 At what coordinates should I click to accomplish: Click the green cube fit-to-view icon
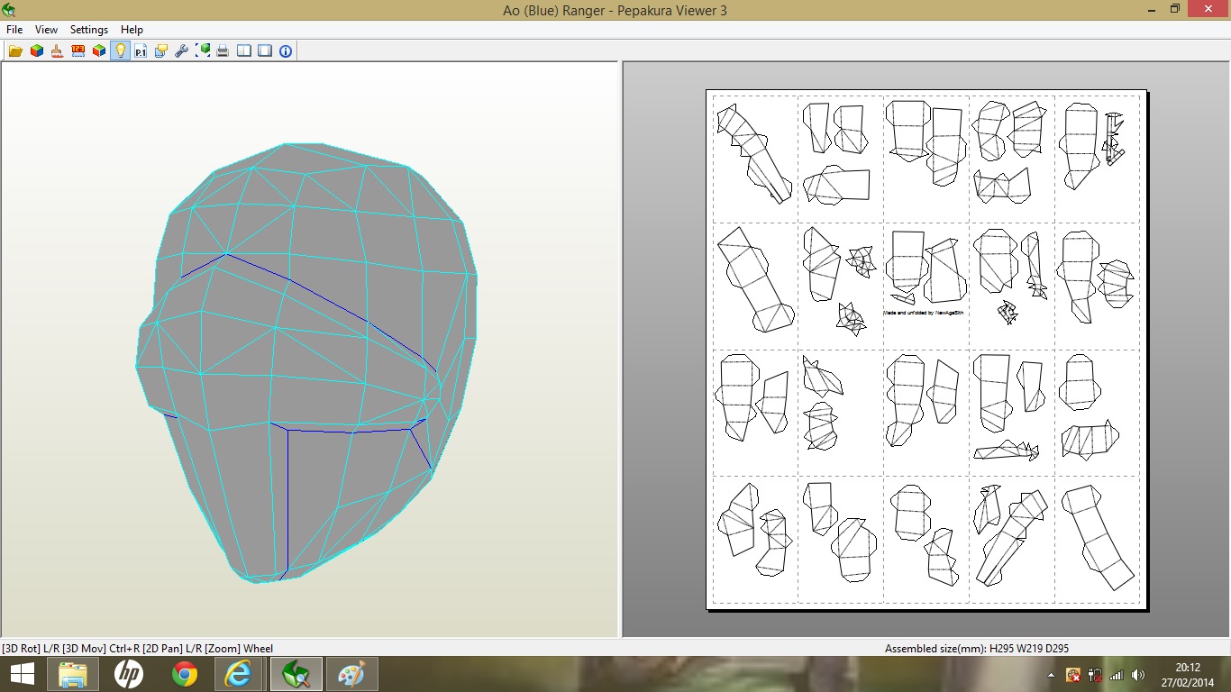click(x=203, y=50)
